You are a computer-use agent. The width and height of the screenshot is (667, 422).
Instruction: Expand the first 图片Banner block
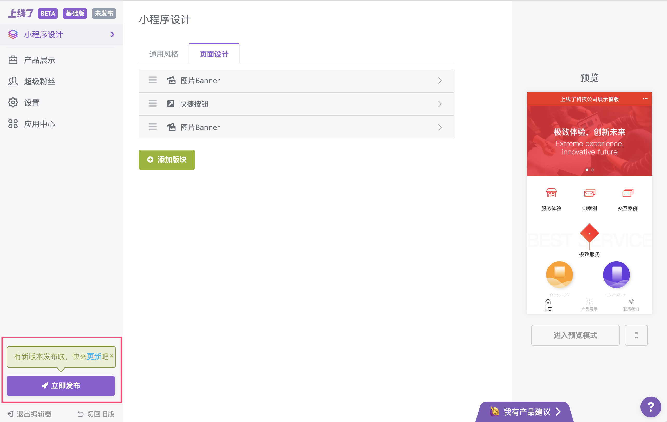tap(440, 81)
